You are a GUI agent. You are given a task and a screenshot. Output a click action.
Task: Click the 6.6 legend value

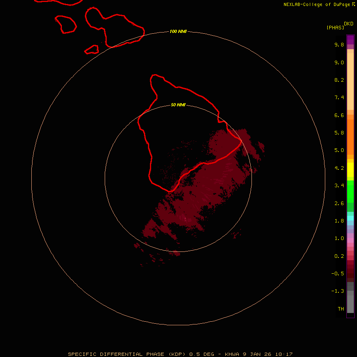tap(339, 115)
